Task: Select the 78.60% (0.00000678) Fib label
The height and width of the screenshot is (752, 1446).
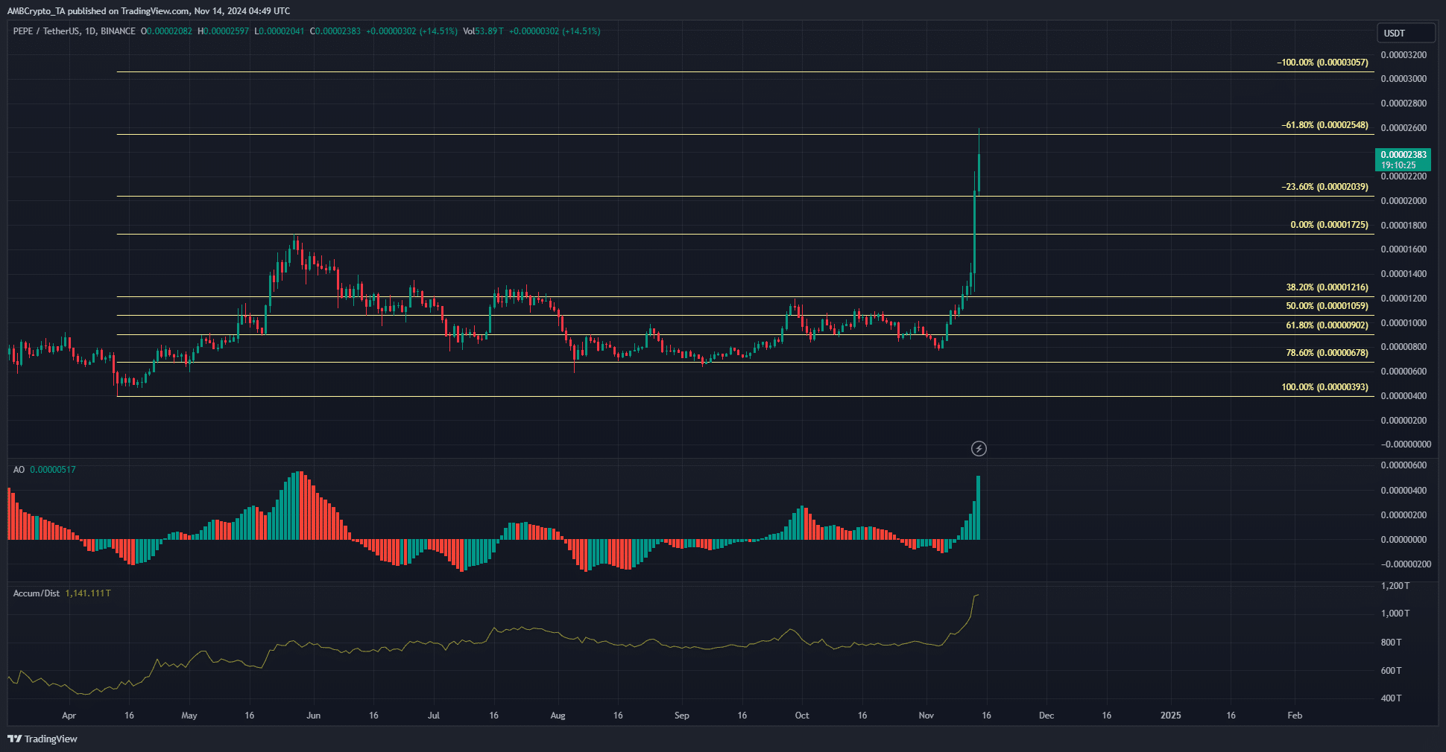Action: pos(1327,353)
